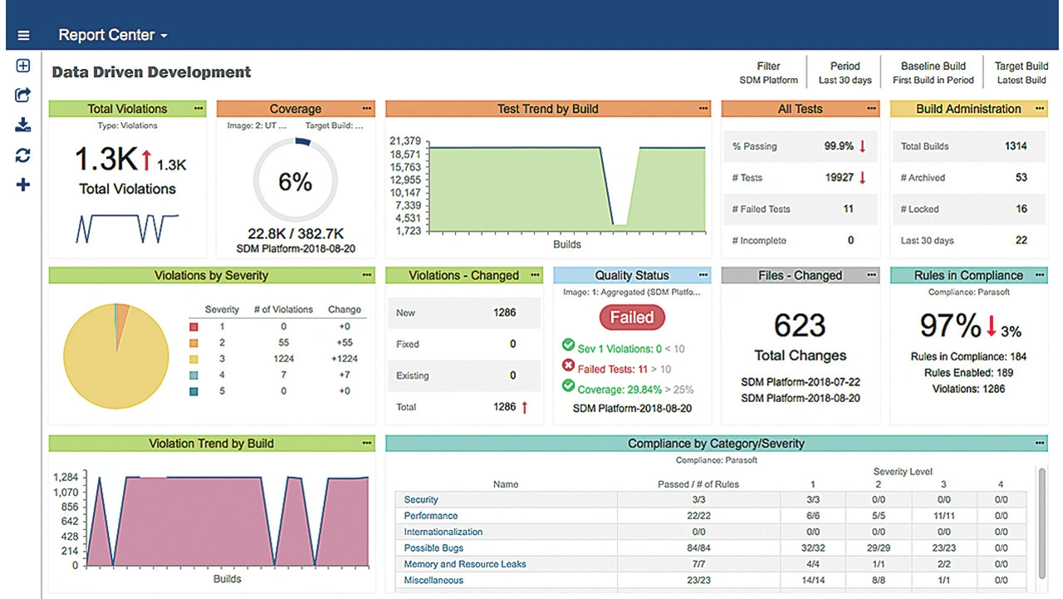1063x599 pixels.
Task: Open the Rules in Compliance ellipsis menu
Action: [x=1040, y=275]
